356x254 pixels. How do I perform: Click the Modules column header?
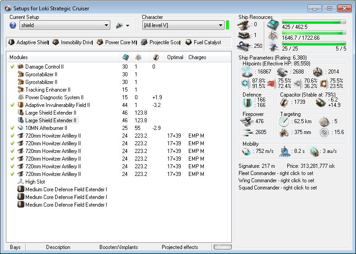coord(62,57)
